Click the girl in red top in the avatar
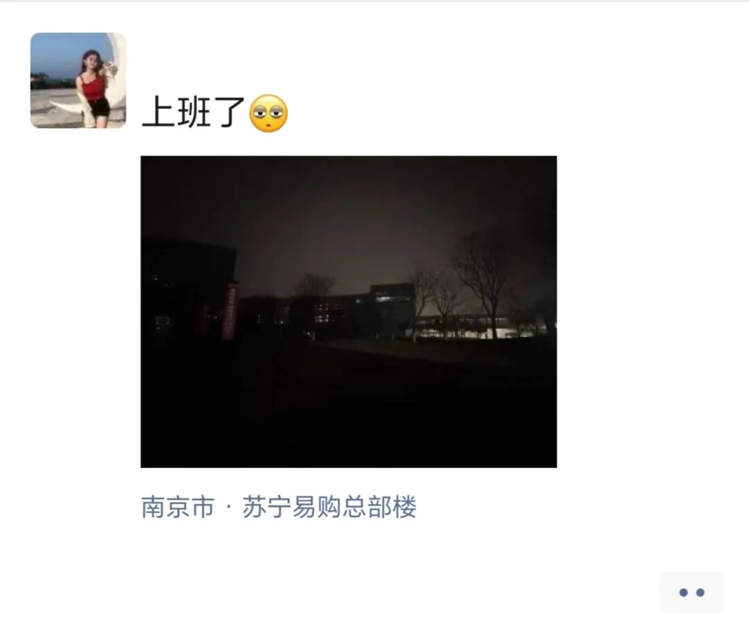Image resolution: width=749 pixels, height=626 pixels. pyautogui.click(x=93, y=88)
